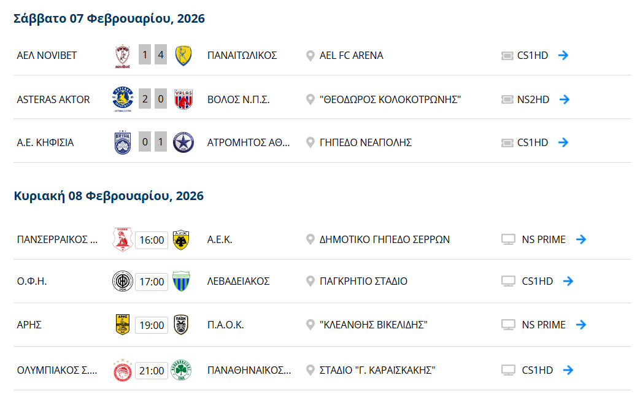Viewport: 640px width, 394px height.
Task: Click the 21:00 kickoff time box
Action: click(152, 371)
